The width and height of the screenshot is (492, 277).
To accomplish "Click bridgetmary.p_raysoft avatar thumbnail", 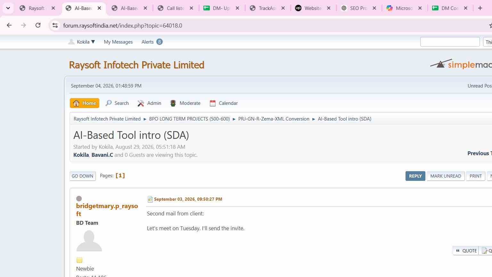I will coord(89,241).
